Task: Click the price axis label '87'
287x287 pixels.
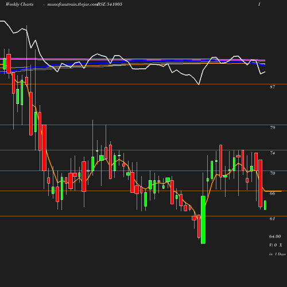Action: click(x=273, y=87)
